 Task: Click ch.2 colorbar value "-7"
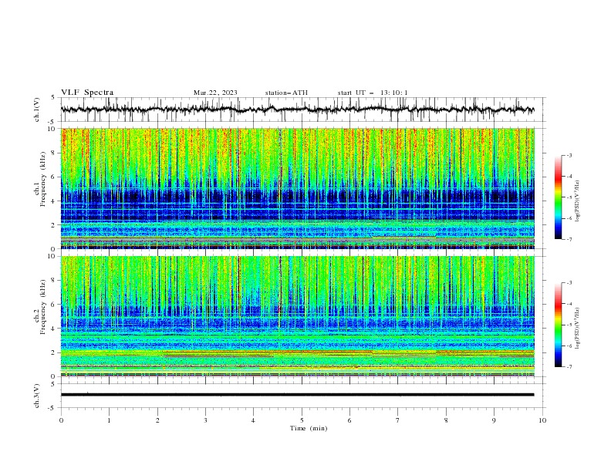[x=569, y=367]
